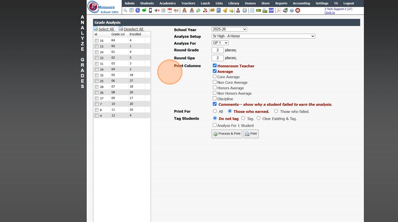Click the yellow ticket icon
The height and width of the screenshot is (222, 398).
pyautogui.click(x=258, y=10)
